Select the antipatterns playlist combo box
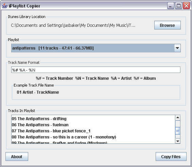 click(x=96, y=48)
